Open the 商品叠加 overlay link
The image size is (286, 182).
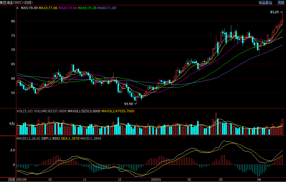[265, 2]
